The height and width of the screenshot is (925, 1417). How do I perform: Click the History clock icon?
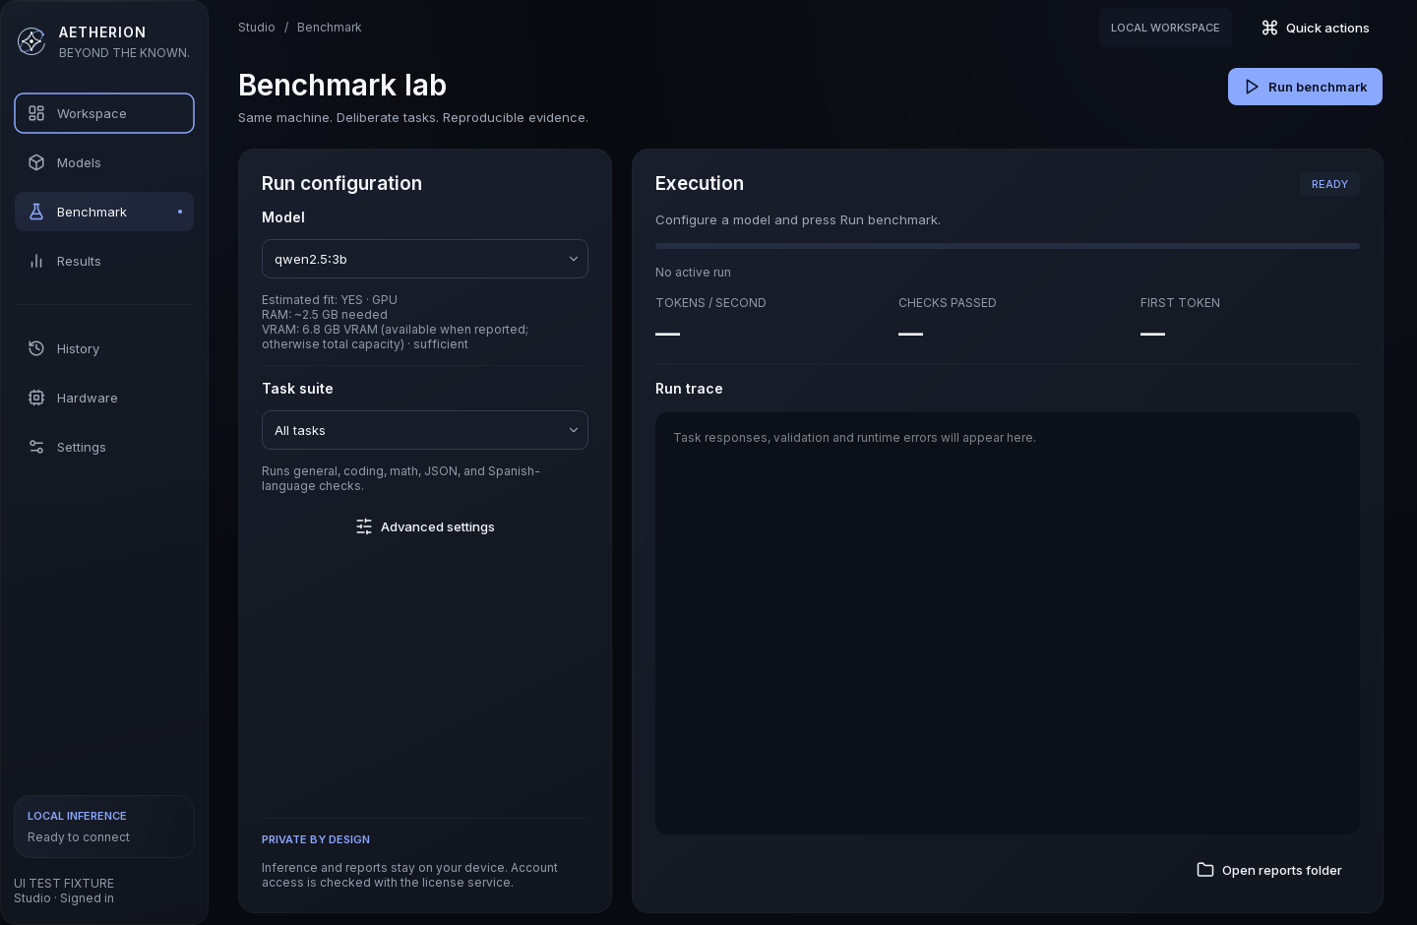coord(36,348)
